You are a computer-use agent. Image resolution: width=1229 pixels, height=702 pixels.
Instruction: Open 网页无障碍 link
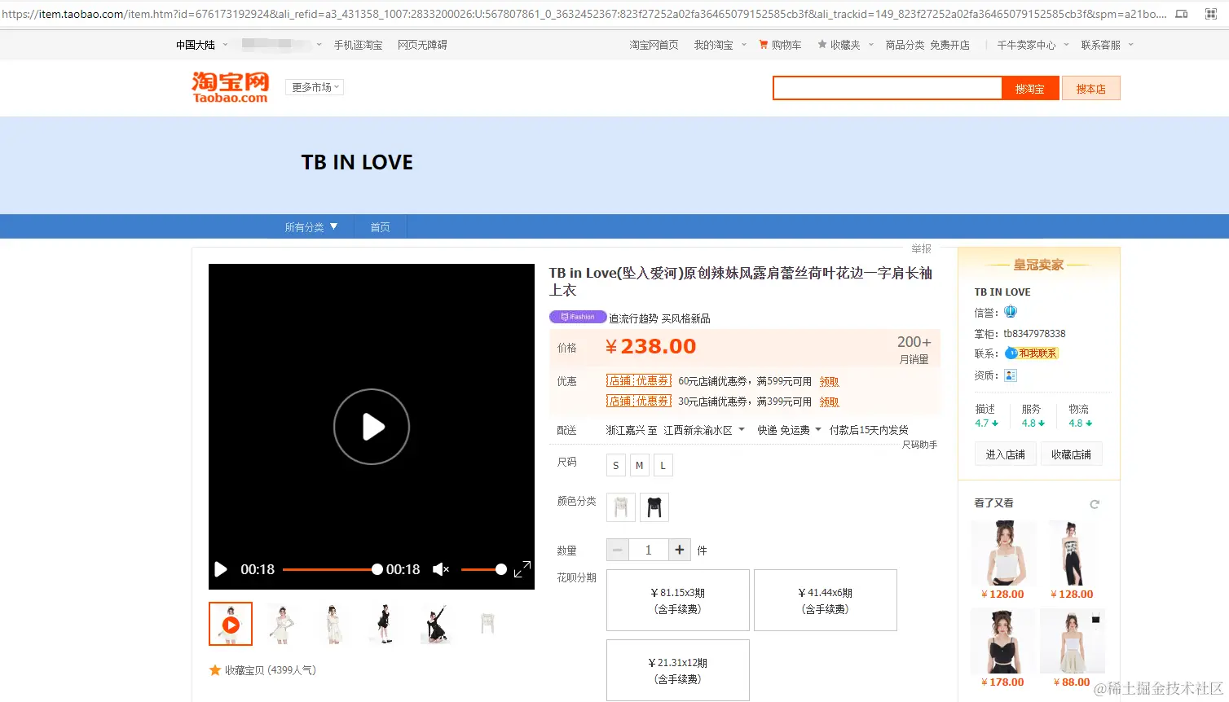coord(422,45)
